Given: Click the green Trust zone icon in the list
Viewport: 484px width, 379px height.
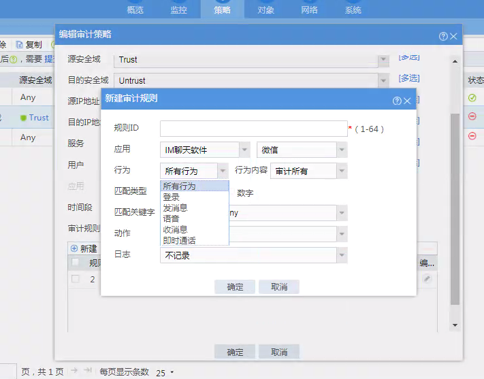Looking at the screenshot, I should pyautogui.click(x=23, y=118).
